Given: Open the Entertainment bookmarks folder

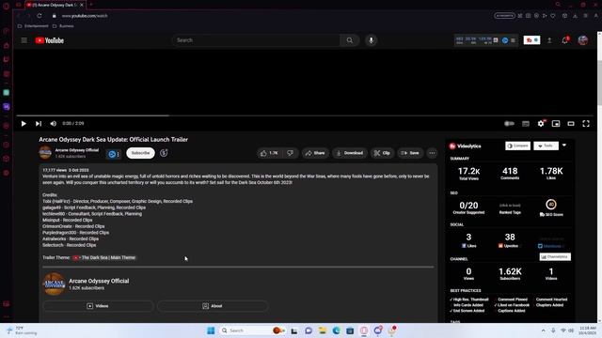Looking at the screenshot, I should pos(33,26).
